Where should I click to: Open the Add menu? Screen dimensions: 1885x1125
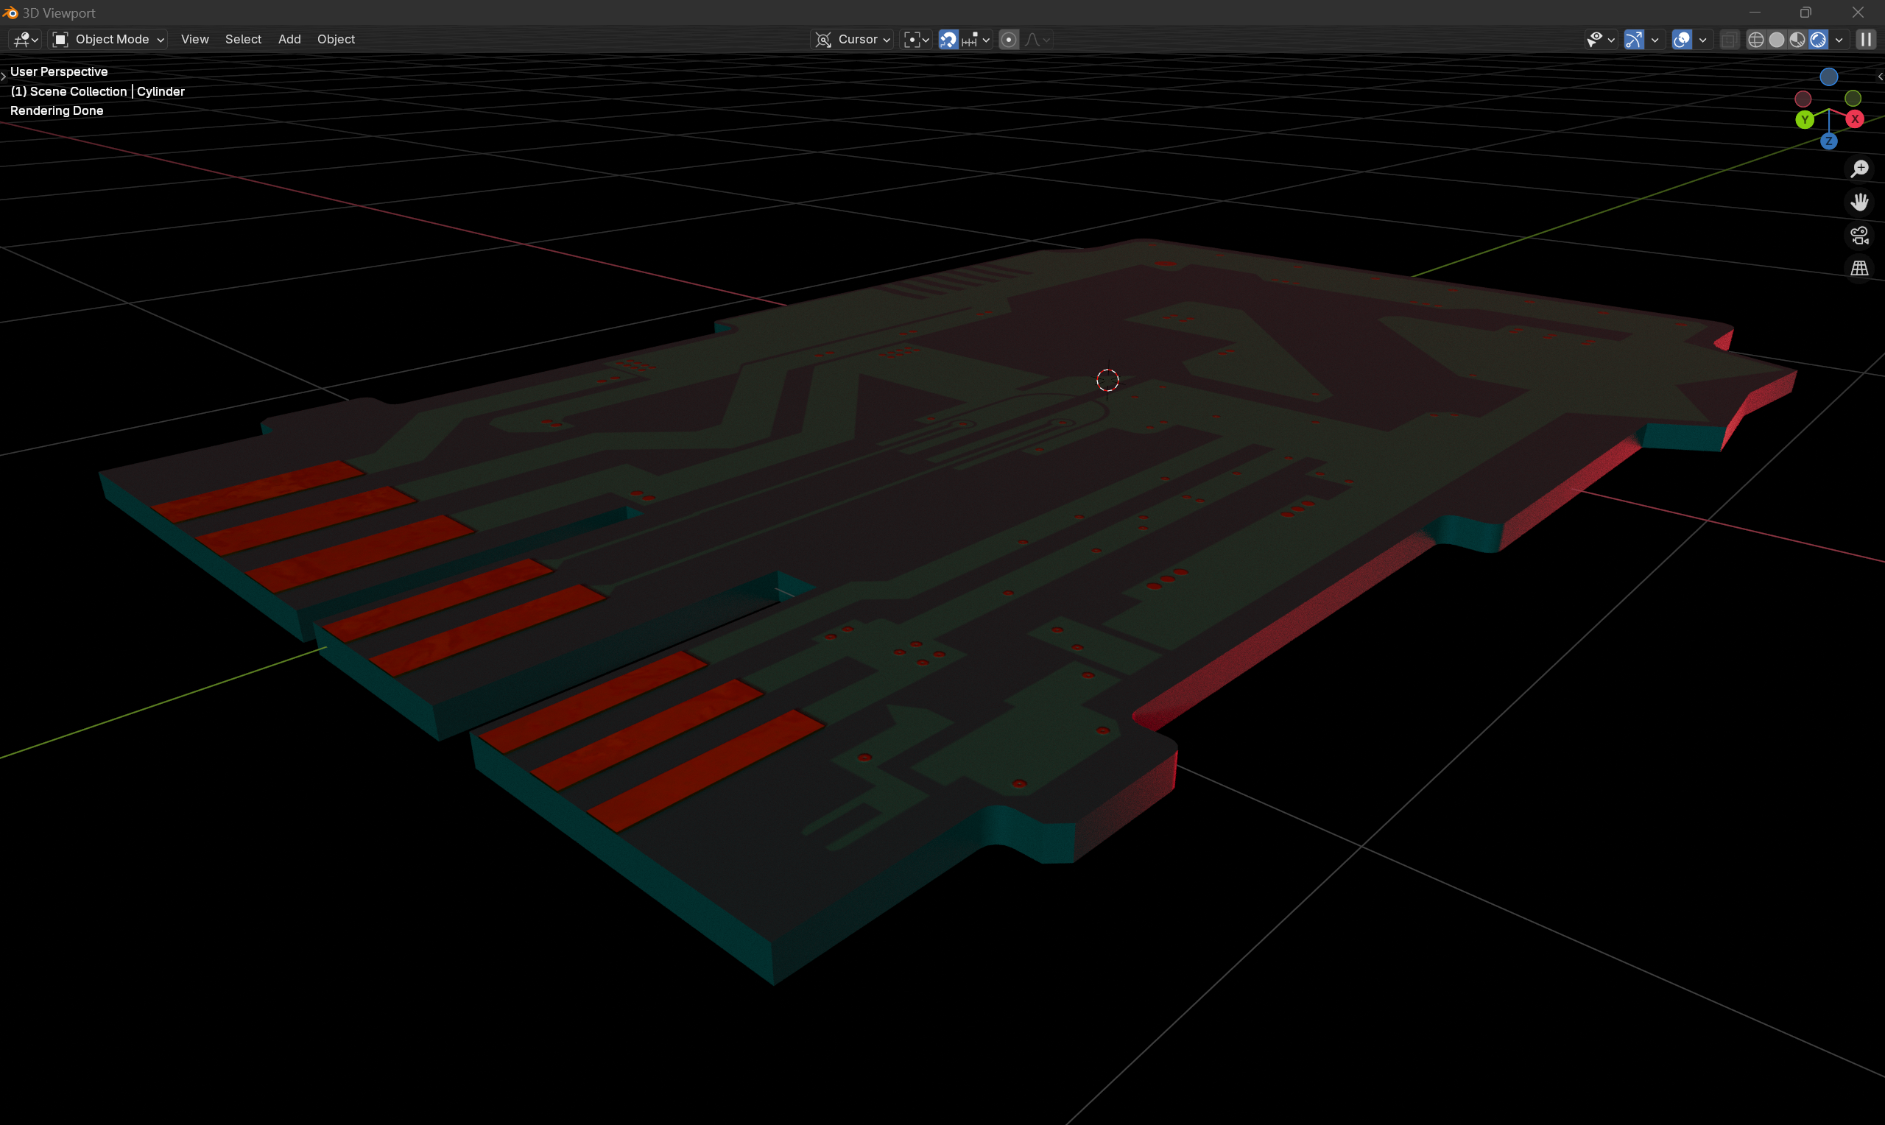[x=289, y=40]
